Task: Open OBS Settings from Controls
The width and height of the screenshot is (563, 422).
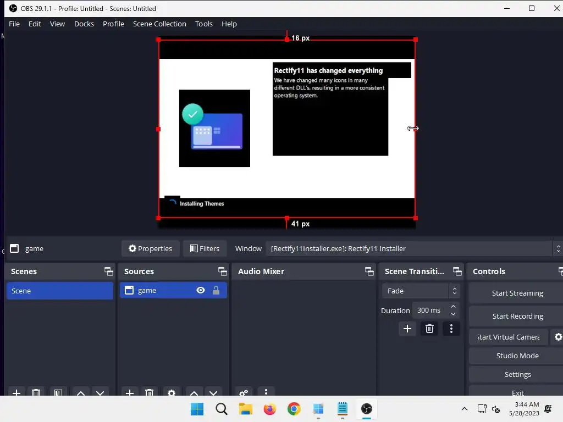Action: tap(517, 374)
